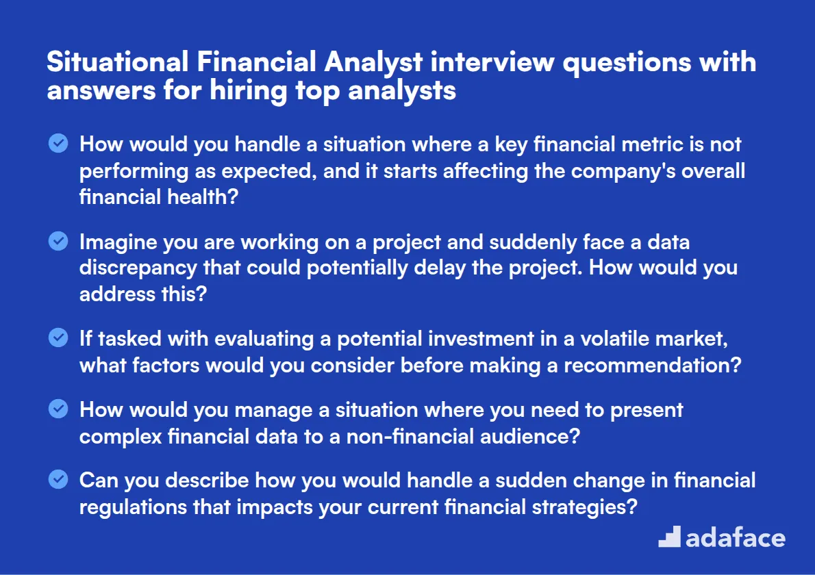Click the checkmark icon beside volatile market question
The image size is (815, 575).
pyautogui.click(x=58, y=337)
